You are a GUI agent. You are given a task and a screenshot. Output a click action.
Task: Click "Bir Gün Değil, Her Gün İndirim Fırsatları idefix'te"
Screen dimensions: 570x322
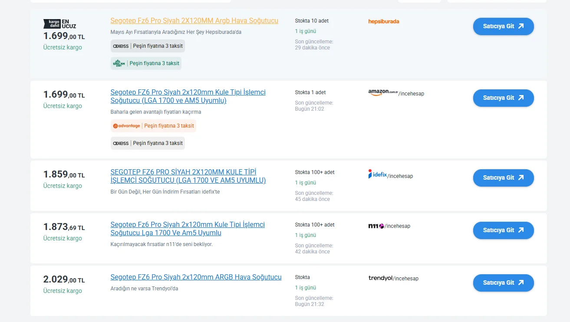[165, 192]
